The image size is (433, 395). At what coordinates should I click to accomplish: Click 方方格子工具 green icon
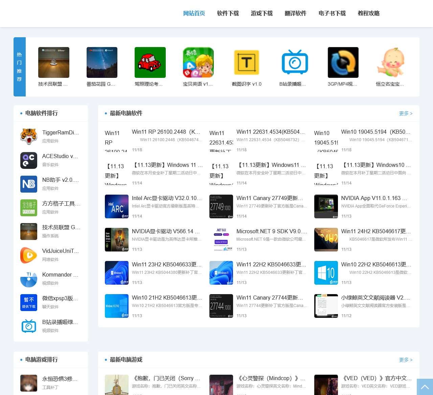[29, 207]
